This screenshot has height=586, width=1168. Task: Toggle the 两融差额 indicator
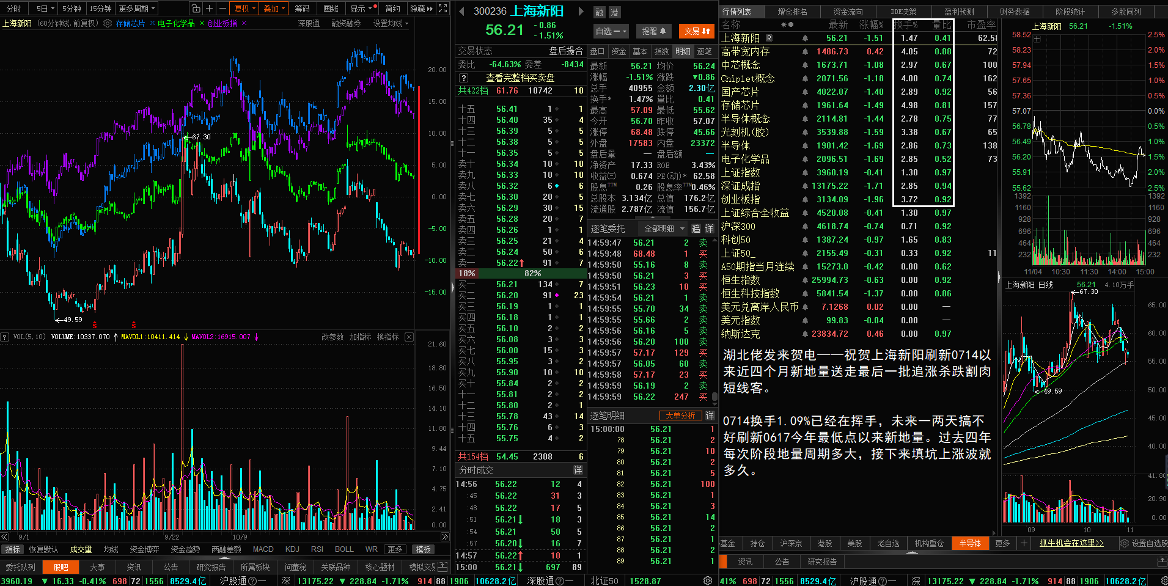(226, 549)
